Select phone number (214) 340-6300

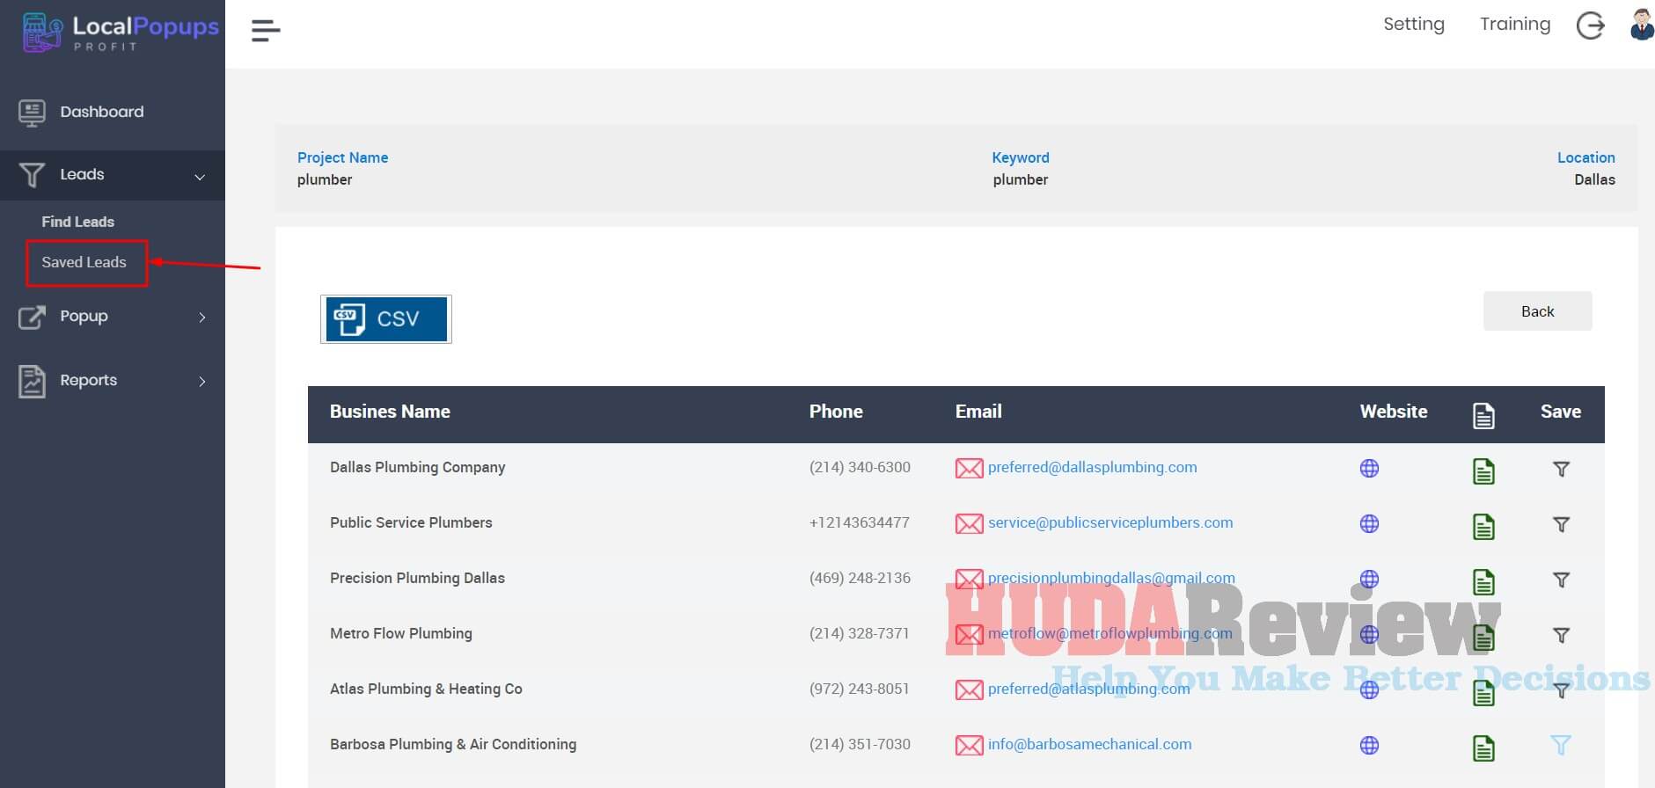(860, 467)
